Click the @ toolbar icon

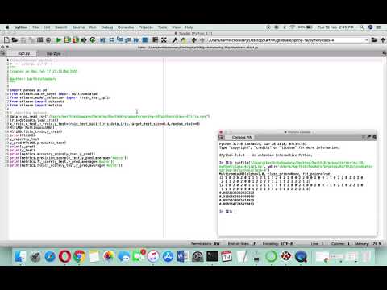[48, 40]
